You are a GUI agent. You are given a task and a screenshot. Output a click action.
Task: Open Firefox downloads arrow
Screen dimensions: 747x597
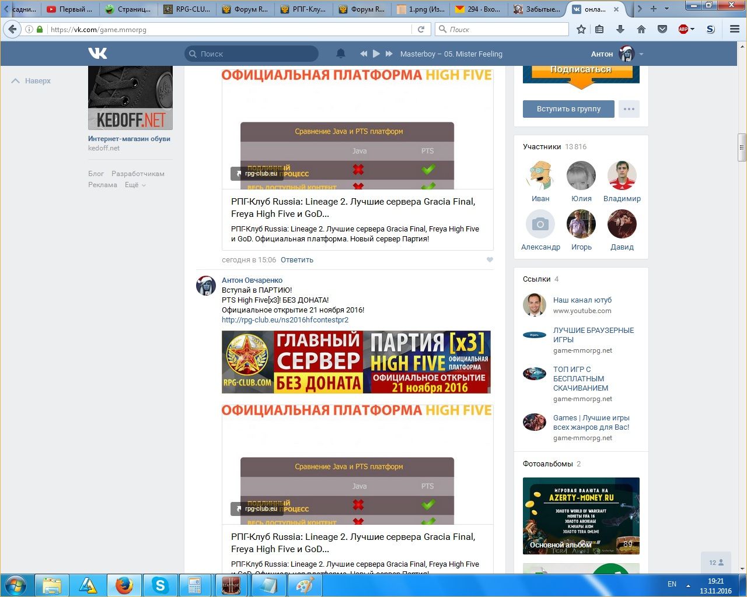pyautogui.click(x=620, y=29)
